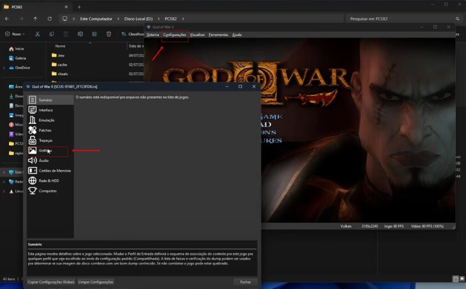
Task: Click the Vulkan renderer status text
Action: pyautogui.click(x=346, y=226)
